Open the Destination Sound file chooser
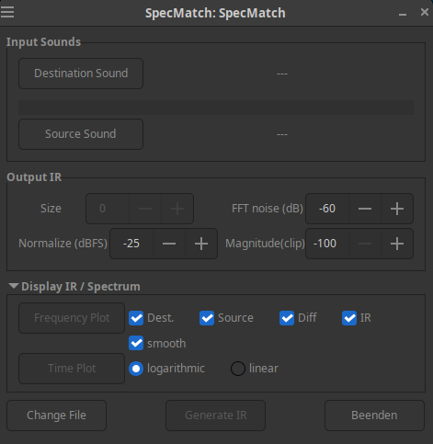This screenshot has height=444, width=433. point(81,74)
